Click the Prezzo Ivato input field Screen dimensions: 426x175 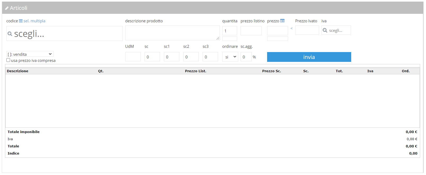[x=307, y=30]
